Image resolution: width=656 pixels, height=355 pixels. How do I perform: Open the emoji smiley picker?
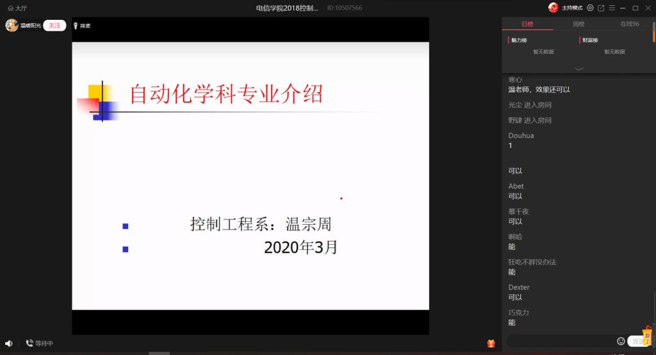click(620, 341)
